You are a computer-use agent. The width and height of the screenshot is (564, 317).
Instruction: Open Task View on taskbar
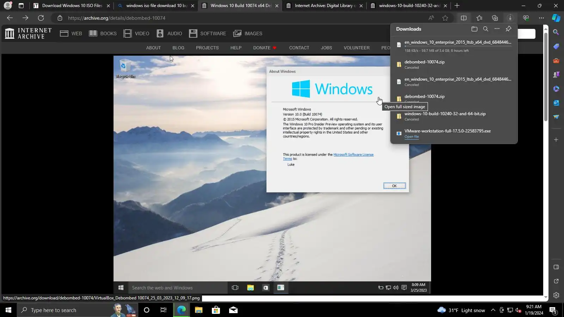(164, 310)
